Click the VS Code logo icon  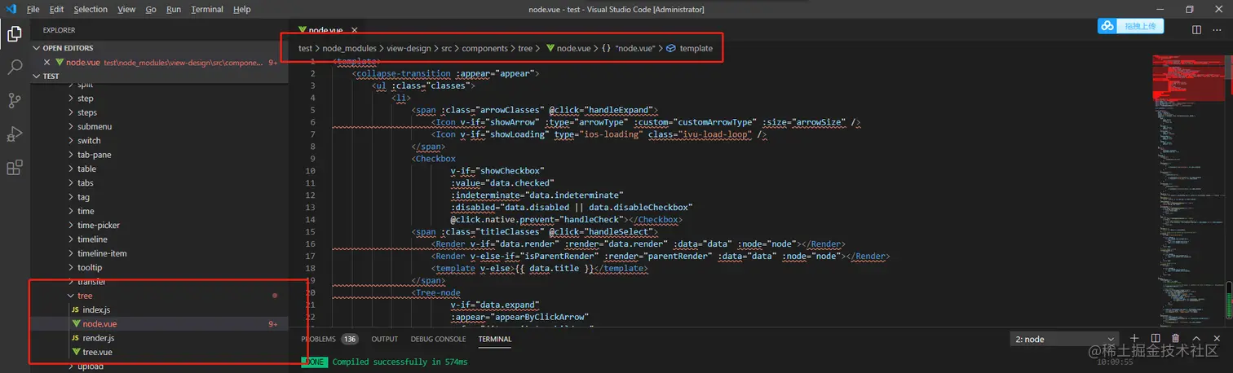[x=10, y=9]
